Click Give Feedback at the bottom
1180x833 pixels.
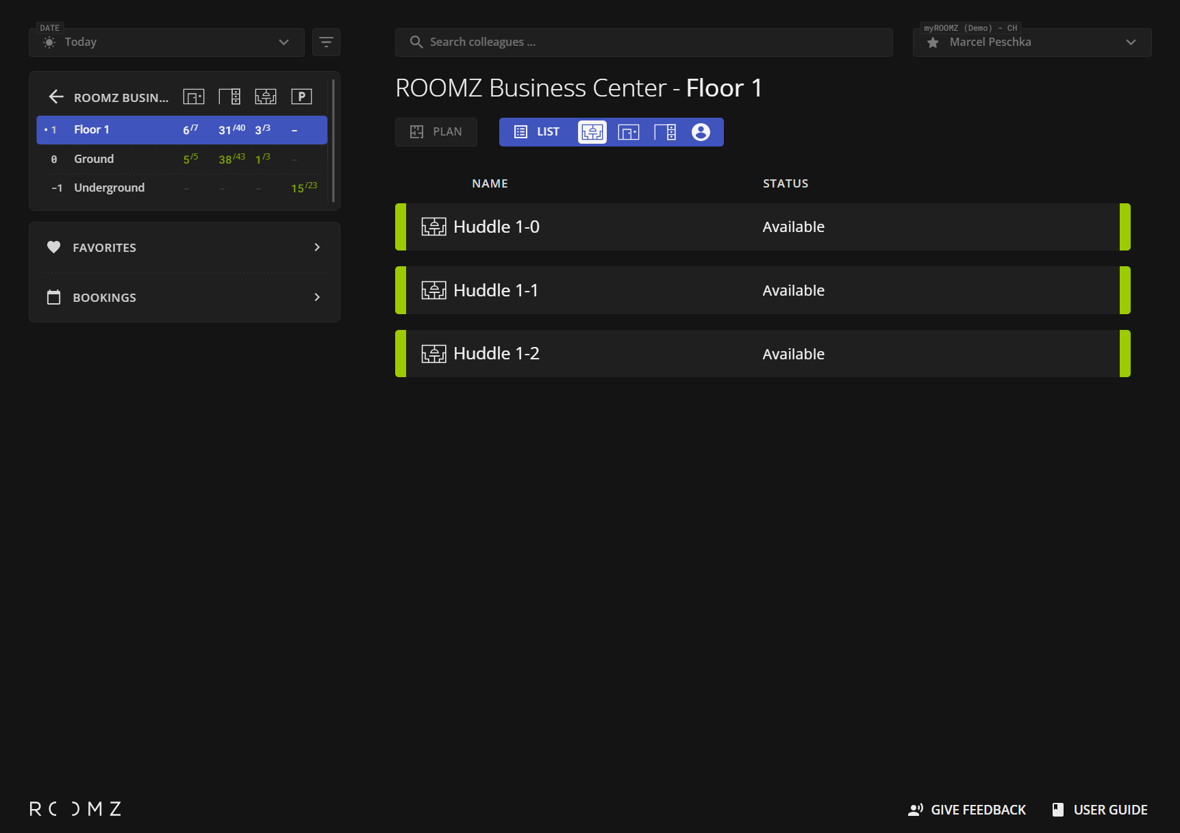pos(967,810)
